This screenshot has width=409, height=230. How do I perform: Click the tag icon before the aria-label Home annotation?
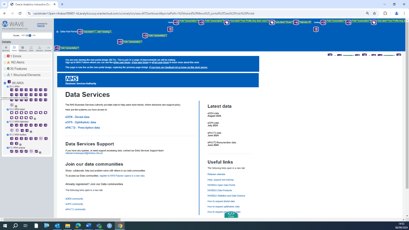(x=272, y=22)
